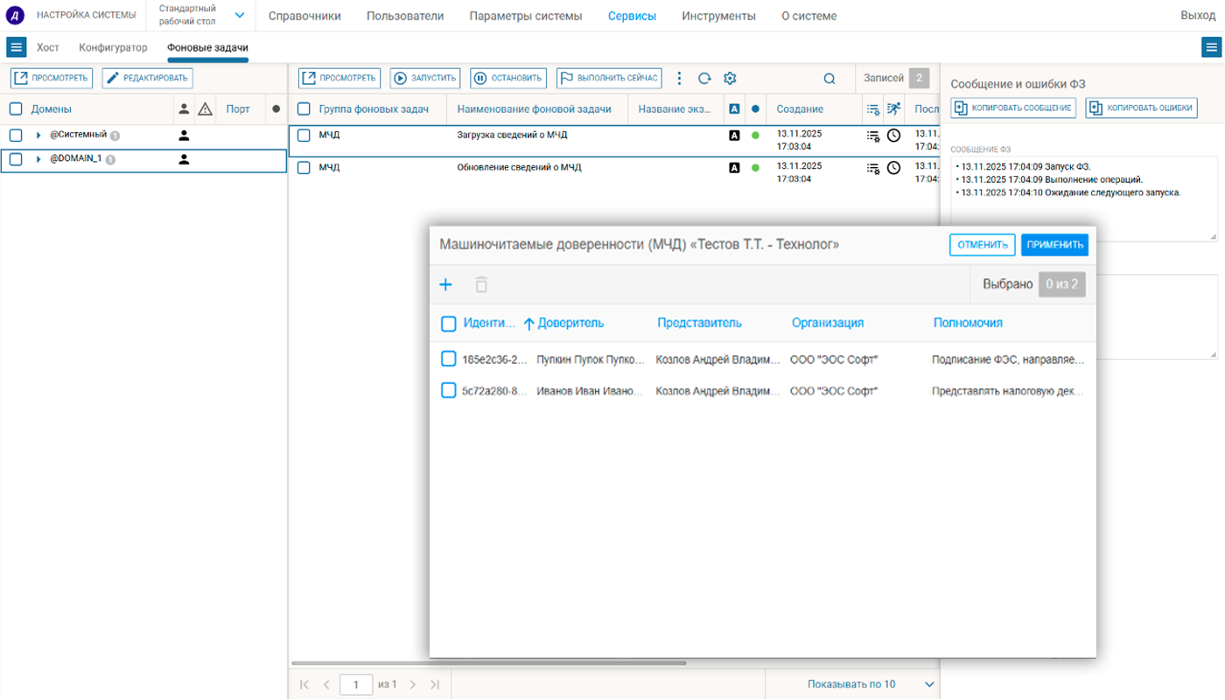1225x700 pixels.
Task: Click the ПРИМЕНИТЬ button in the dialog
Action: coord(1054,245)
